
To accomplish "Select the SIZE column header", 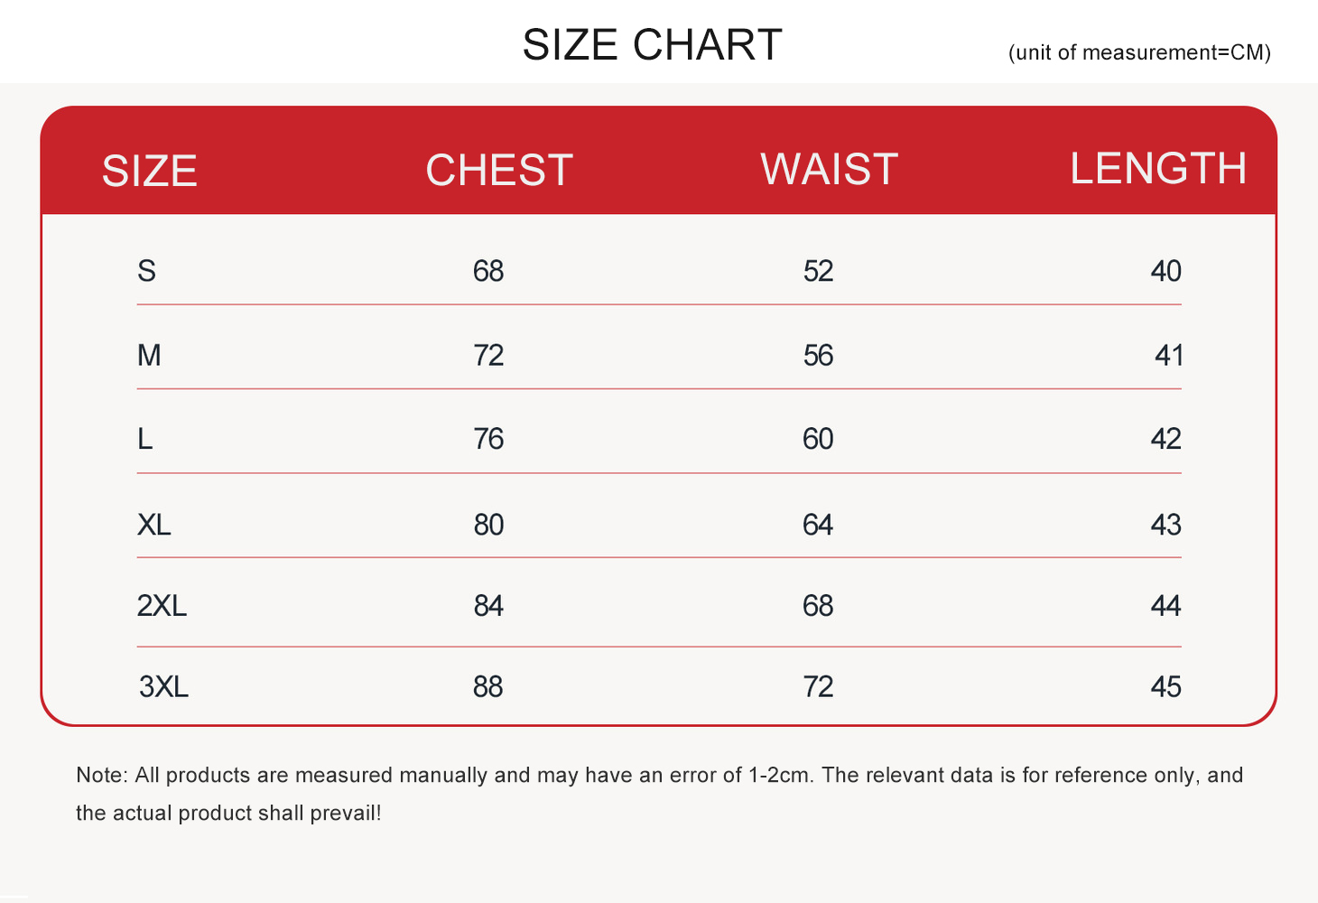I will (150, 171).
